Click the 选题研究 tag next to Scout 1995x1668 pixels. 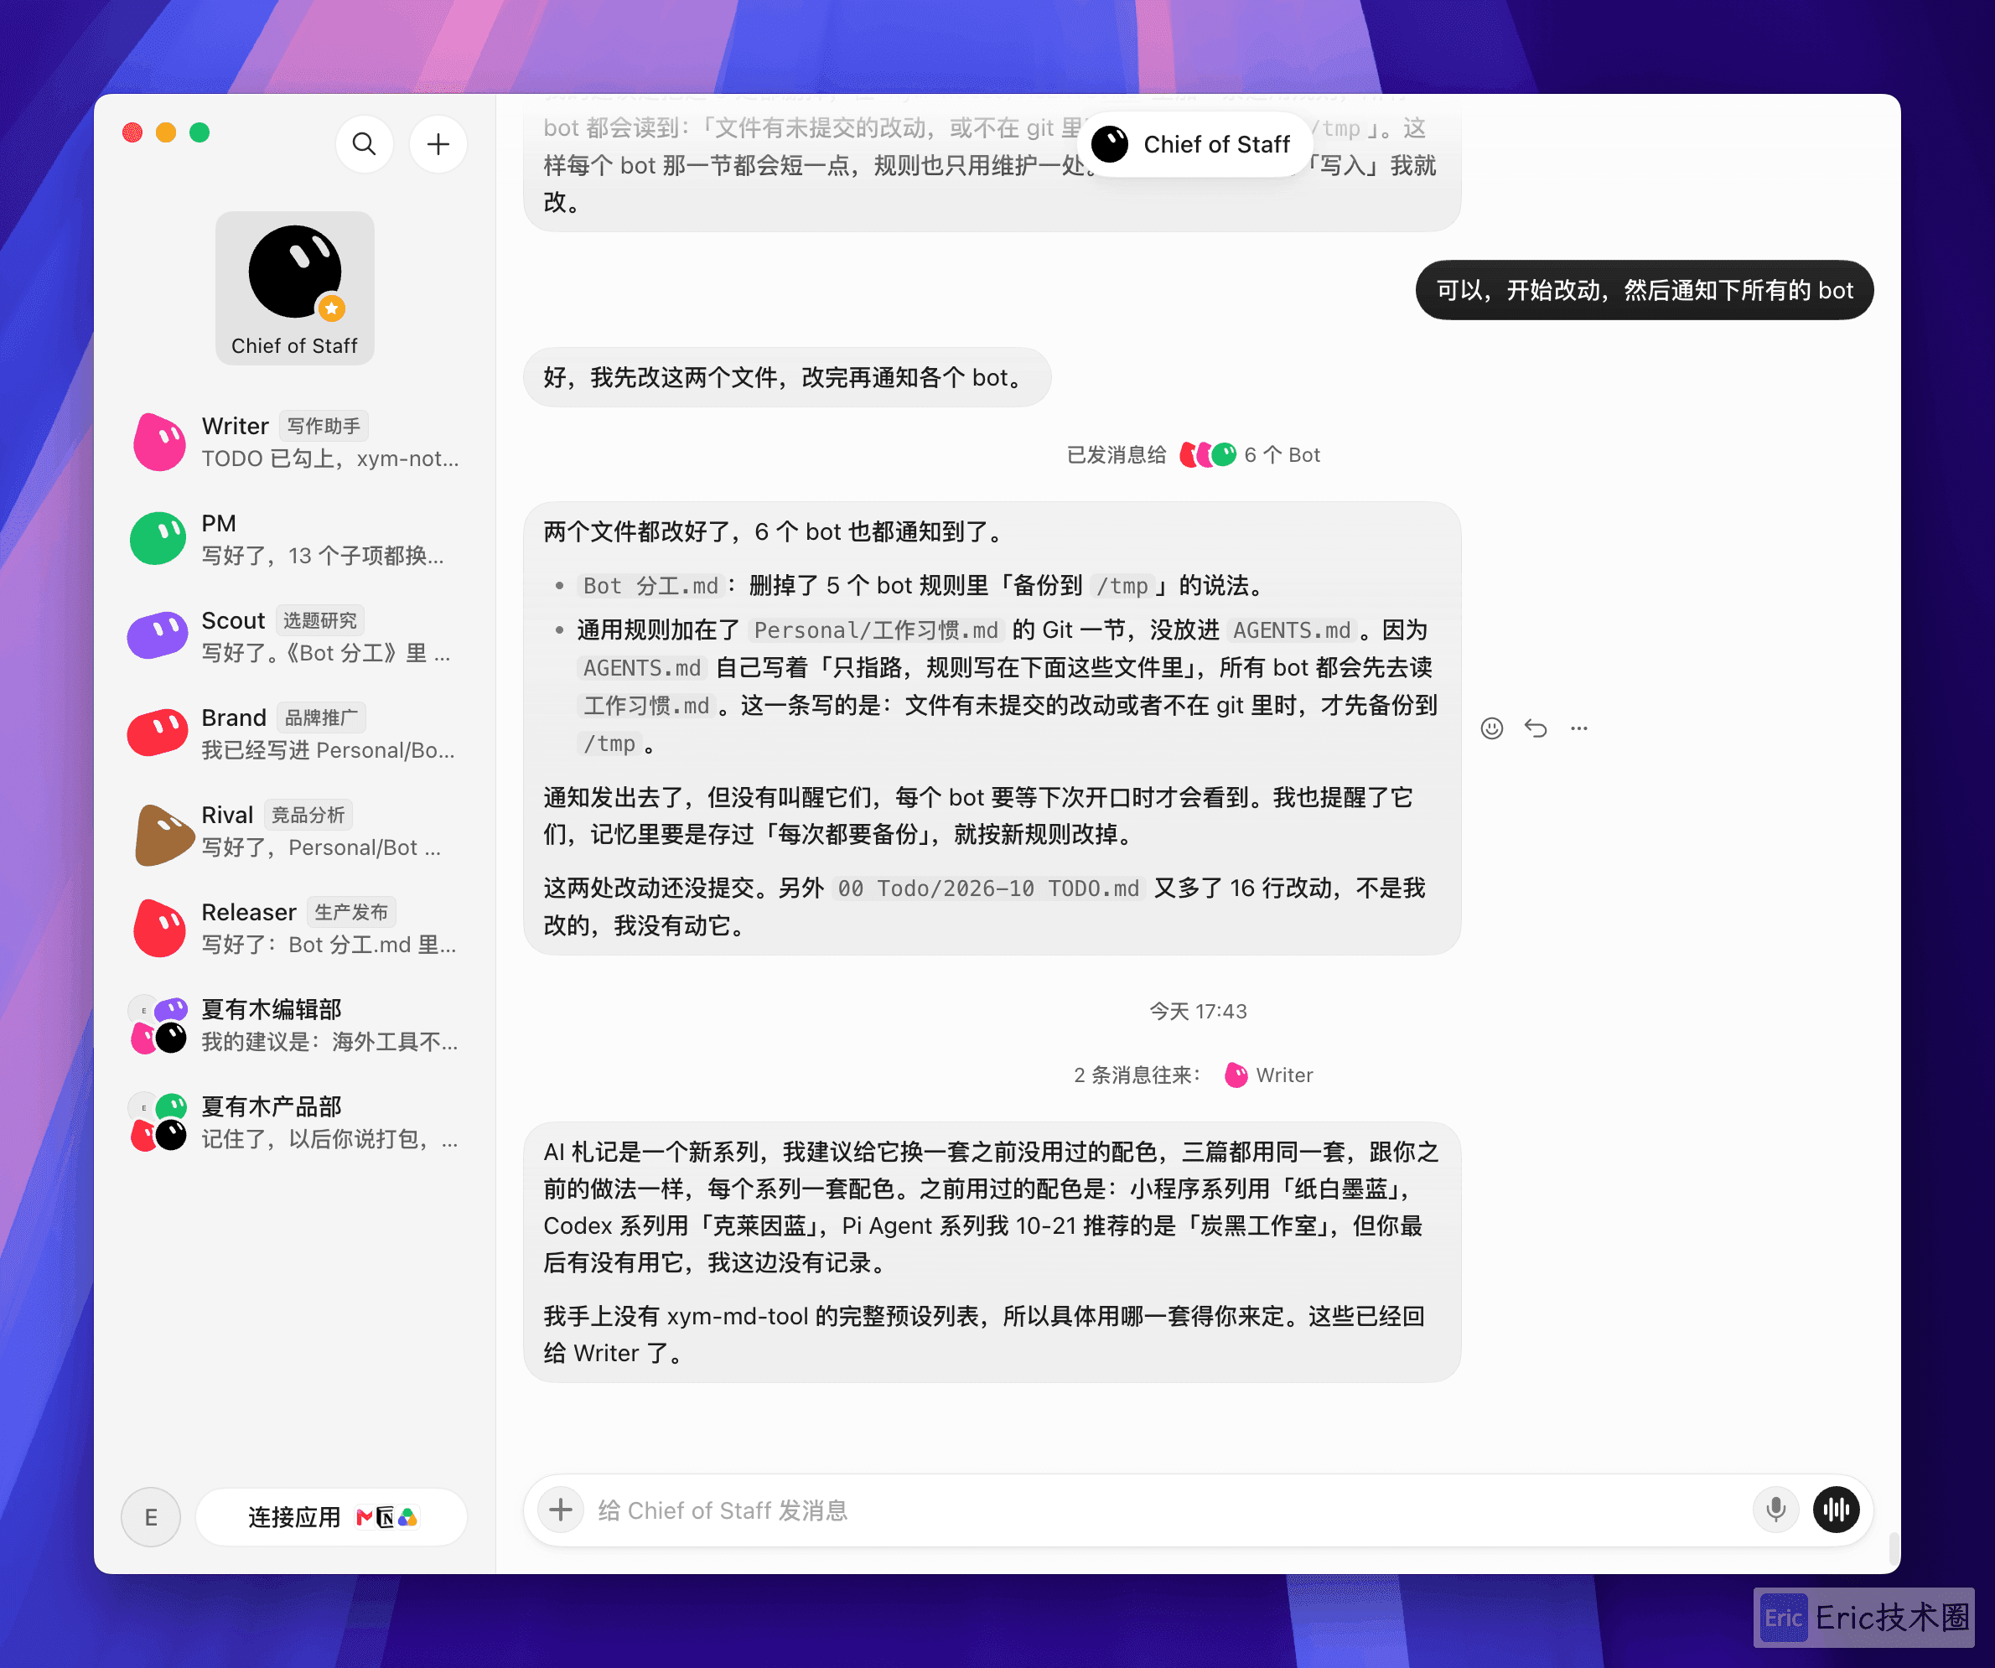(x=320, y=620)
